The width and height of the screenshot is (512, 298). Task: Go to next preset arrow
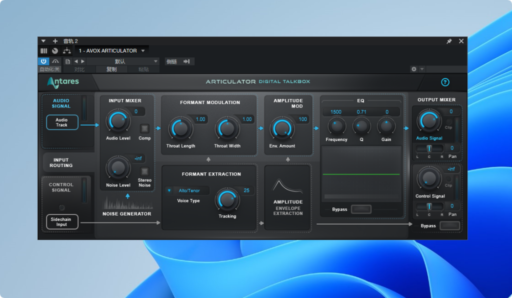click(83, 61)
